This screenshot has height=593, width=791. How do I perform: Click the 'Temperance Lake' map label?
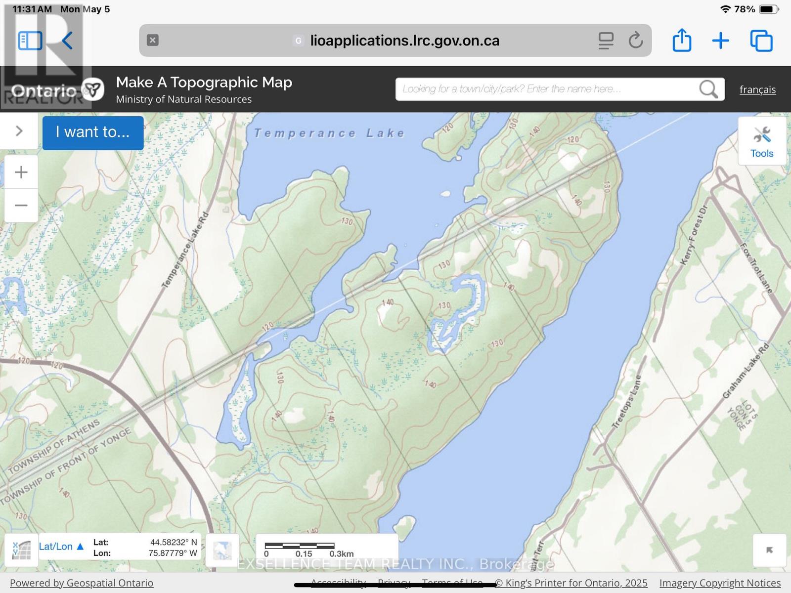pos(330,133)
